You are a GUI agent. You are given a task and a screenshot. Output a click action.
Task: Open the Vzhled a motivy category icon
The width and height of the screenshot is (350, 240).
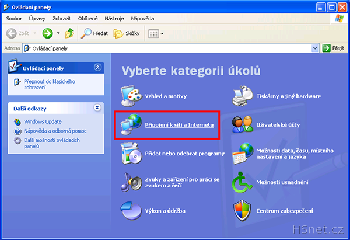click(131, 96)
